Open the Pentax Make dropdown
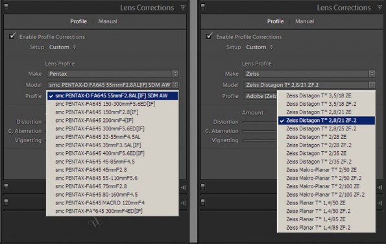The width and height of the screenshot is (386, 244). tap(113, 73)
